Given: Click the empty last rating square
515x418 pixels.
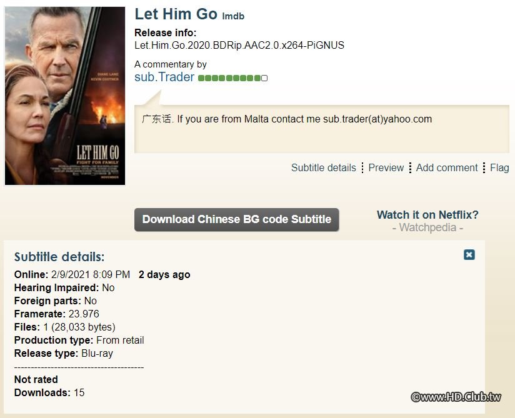Looking at the screenshot, I should coord(264,78).
